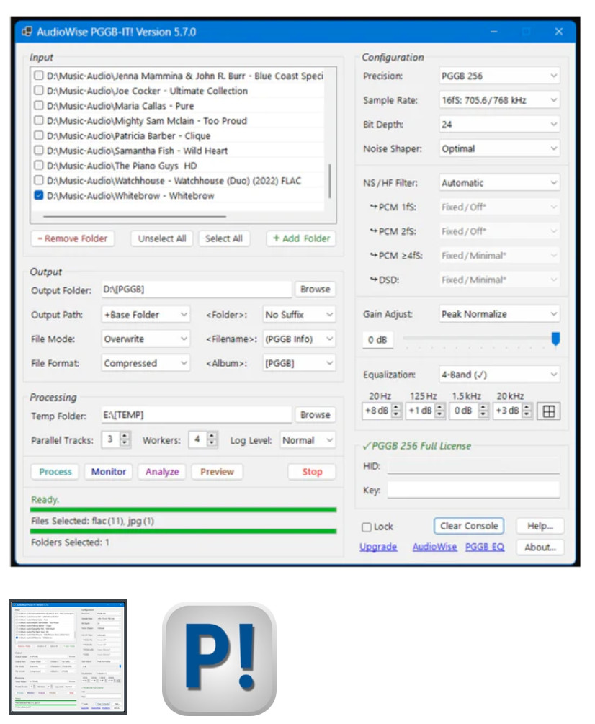This screenshot has width=595, height=724.
Task: Click the large PGGB P! app icon
Action: point(219,658)
